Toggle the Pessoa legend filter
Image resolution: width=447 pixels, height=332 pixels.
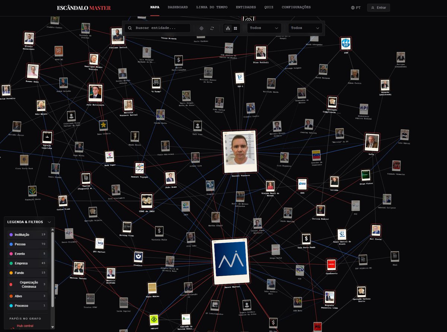(28, 244)
